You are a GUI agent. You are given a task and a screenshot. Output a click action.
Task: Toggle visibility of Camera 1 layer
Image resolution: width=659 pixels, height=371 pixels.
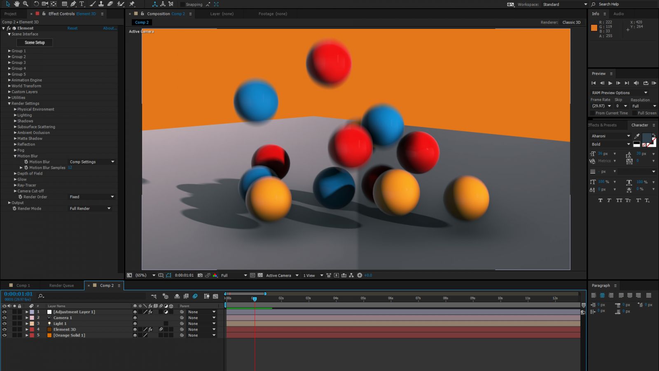pos(5,318)
